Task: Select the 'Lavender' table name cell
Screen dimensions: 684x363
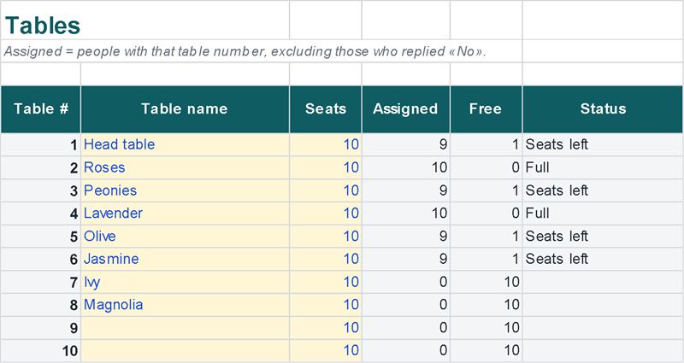Action: click(185, 214)
